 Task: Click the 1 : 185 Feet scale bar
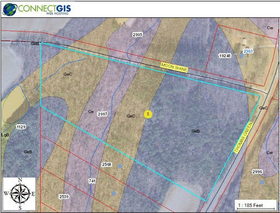(x=256, y=205)
